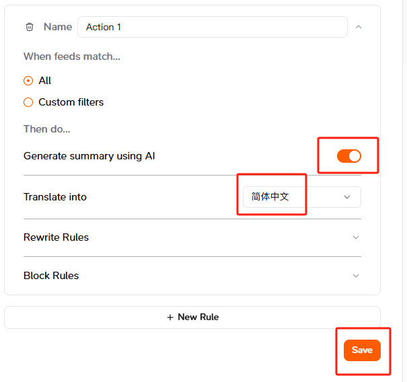
Task: Collapse the Action 1 card using the up chevron
Action: coord(359,27)
